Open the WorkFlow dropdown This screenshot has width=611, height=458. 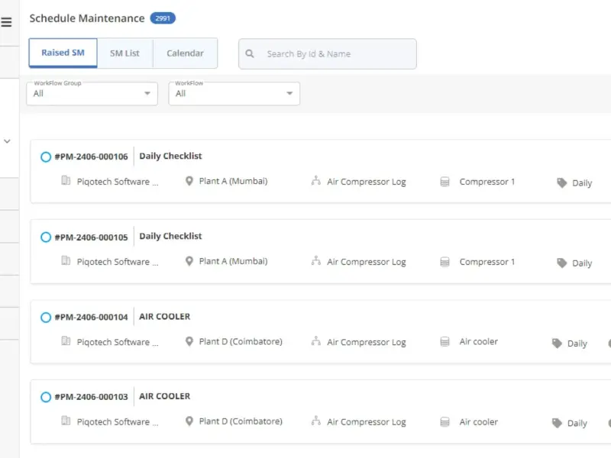pyautogui.click(x=234, y=93)
